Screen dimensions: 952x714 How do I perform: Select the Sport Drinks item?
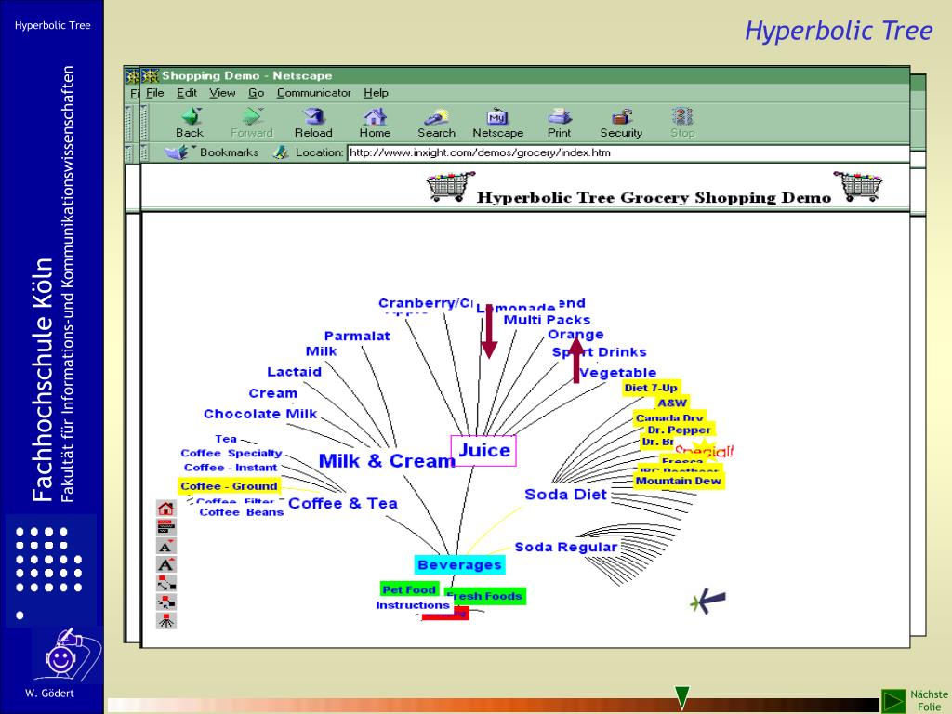point(600,352)
